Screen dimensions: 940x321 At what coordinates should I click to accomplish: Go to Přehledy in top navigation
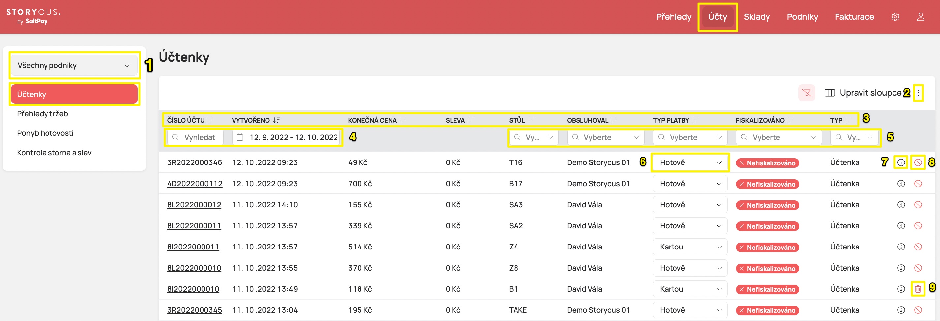pyautogui.click(x=674, y=17)
